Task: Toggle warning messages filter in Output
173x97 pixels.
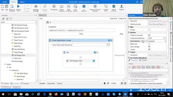Action: [139, 67]
